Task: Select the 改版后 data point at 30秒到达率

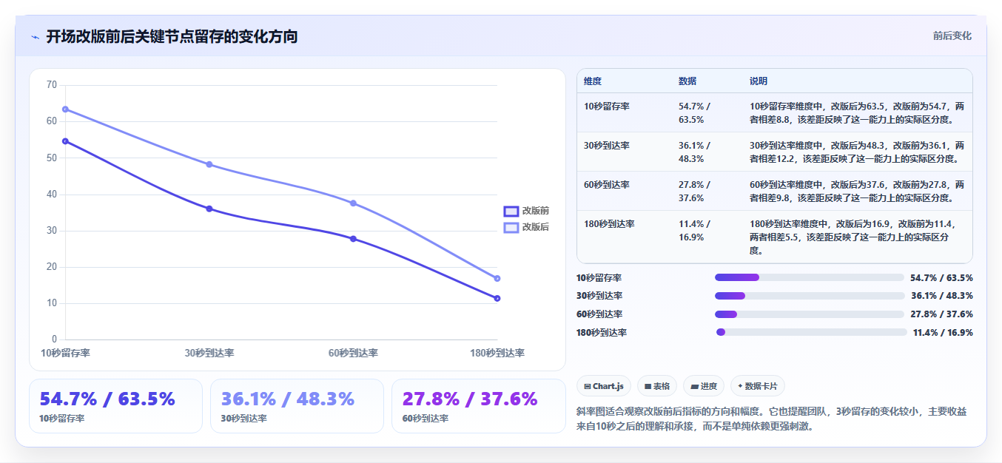Action: pyautogui.click(x=209, y=164)
